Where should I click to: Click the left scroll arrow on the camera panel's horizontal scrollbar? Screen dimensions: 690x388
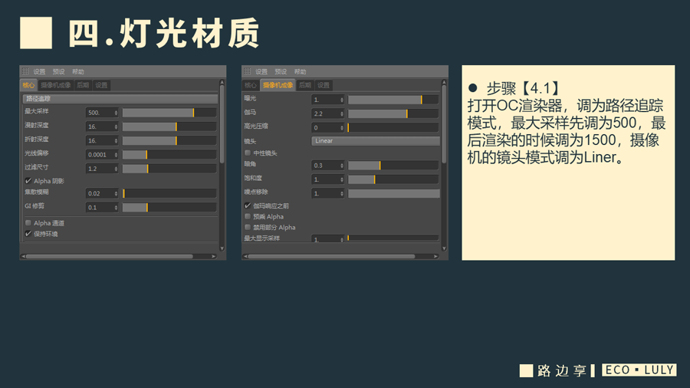(x=247, y=256)
